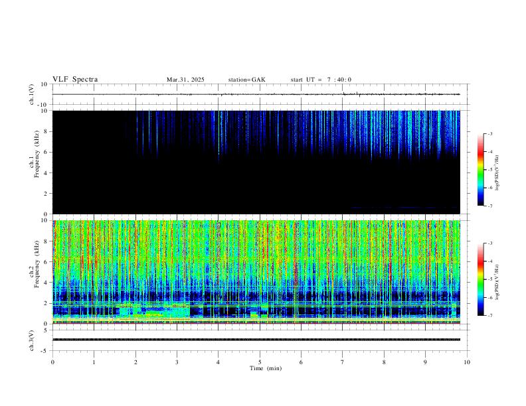Select the "start UT = 7 :40: 0" text

pyautogui.click(x=321, y=80)
